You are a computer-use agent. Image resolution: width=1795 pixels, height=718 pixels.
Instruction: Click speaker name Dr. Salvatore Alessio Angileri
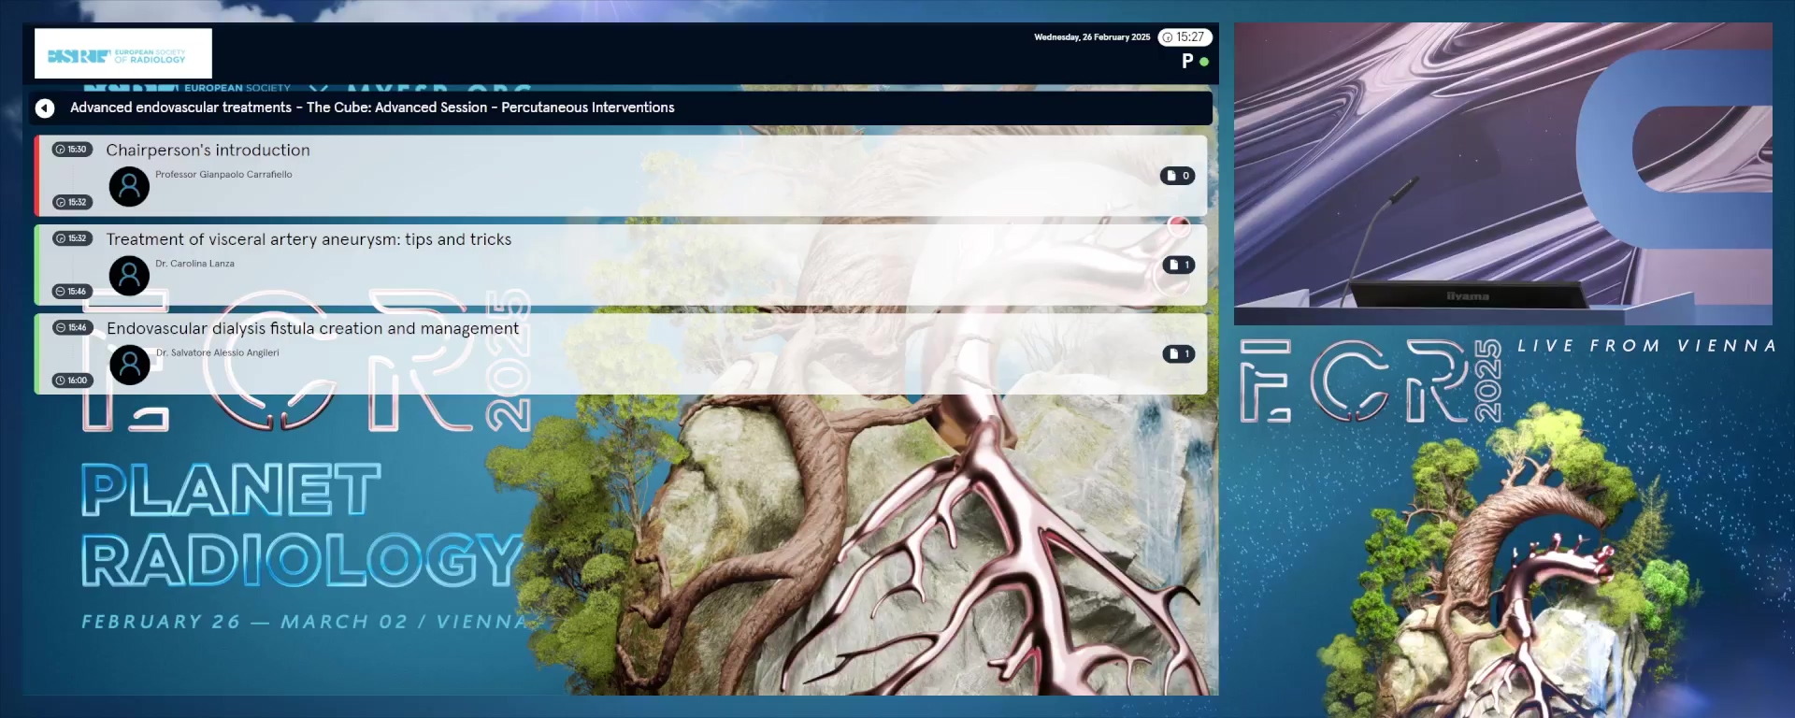click(218, 353)
